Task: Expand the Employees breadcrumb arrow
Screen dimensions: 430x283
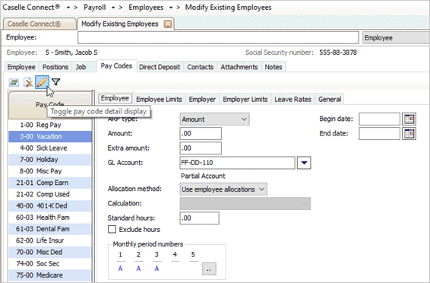Action: (x=171, y=8)
